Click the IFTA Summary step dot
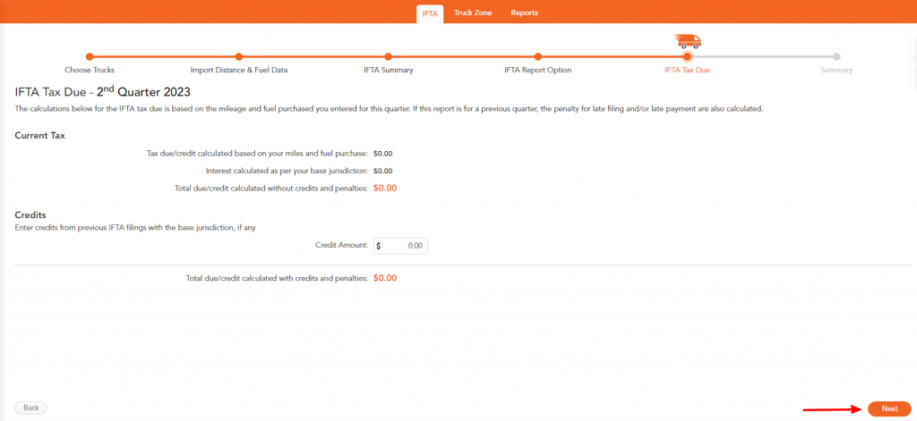The width and height of the screenshot is (917, 421). tap(389, 56)
